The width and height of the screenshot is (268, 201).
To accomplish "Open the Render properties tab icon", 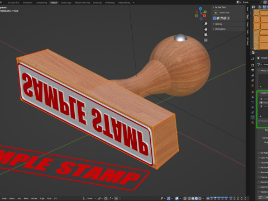I will click(x=252, y=65).
